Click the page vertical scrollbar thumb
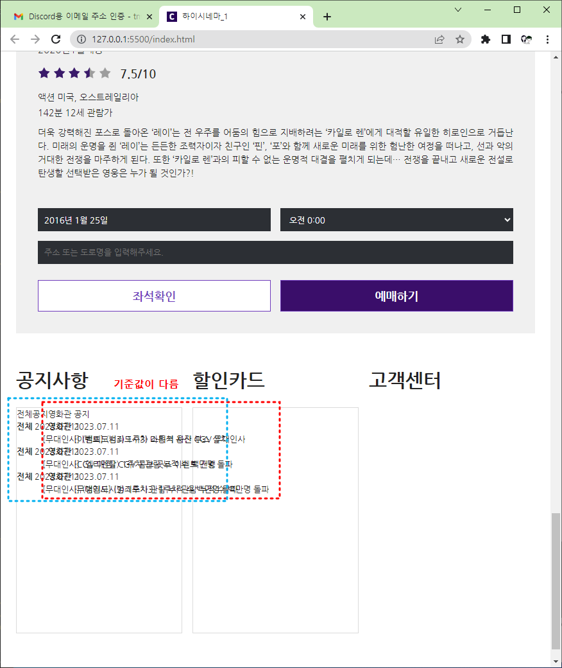Image resolution: width=562 pixels, height=668 pixels. point(556,581)
